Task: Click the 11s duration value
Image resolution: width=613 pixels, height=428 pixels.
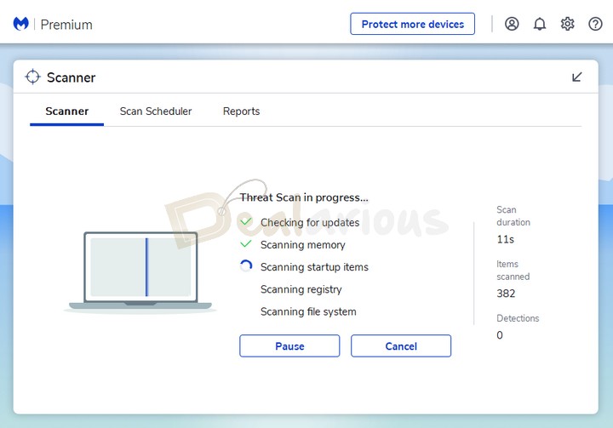Action: click(x=506, y=239)
